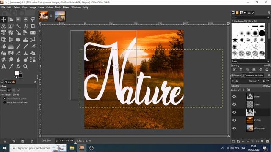Select the Free Select lasso tool
The image size is (271, 152).
(33, 19)
